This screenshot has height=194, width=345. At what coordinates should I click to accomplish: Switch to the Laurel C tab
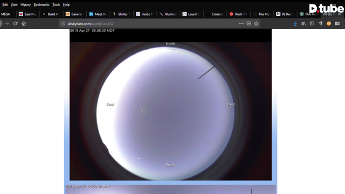pos(192,14)
